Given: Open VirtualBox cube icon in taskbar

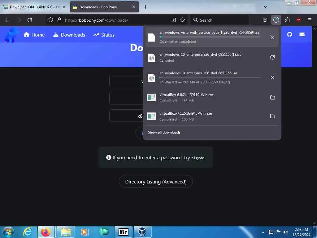Looking at the screenshot, I should point(142,232).
